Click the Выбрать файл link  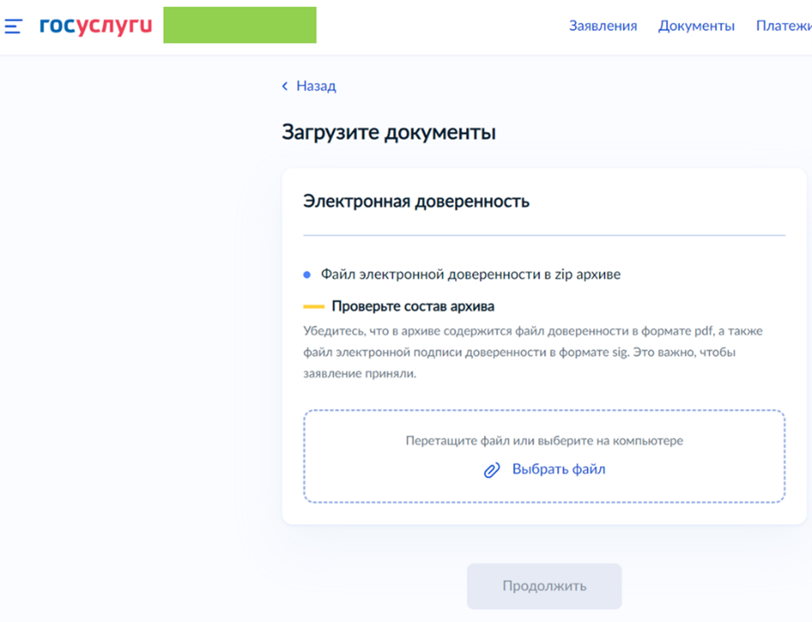point(558,469)
